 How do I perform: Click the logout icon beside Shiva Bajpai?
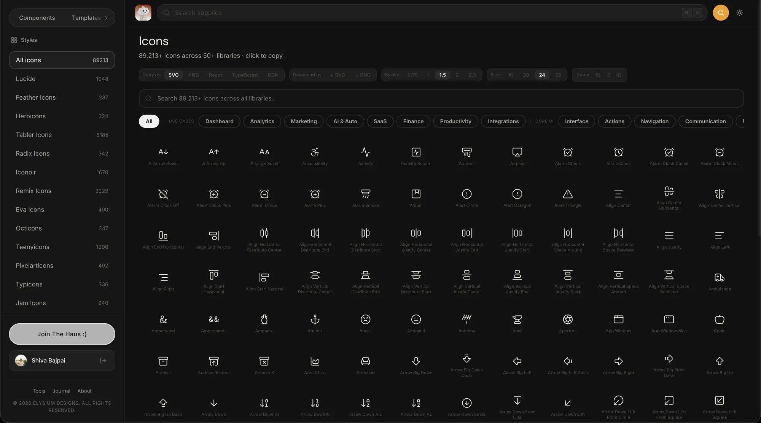pos(103,361)
